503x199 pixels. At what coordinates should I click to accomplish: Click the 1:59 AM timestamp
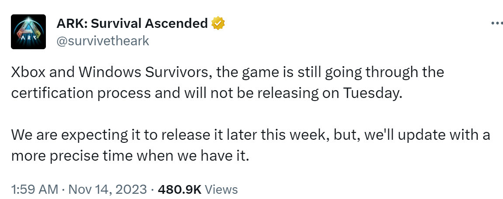point(34,189)
